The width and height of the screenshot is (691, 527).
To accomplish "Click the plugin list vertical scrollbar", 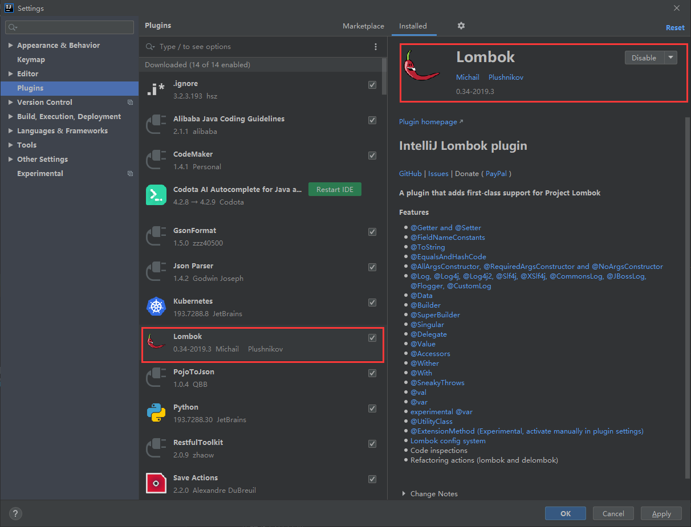I will click(385, 76).
